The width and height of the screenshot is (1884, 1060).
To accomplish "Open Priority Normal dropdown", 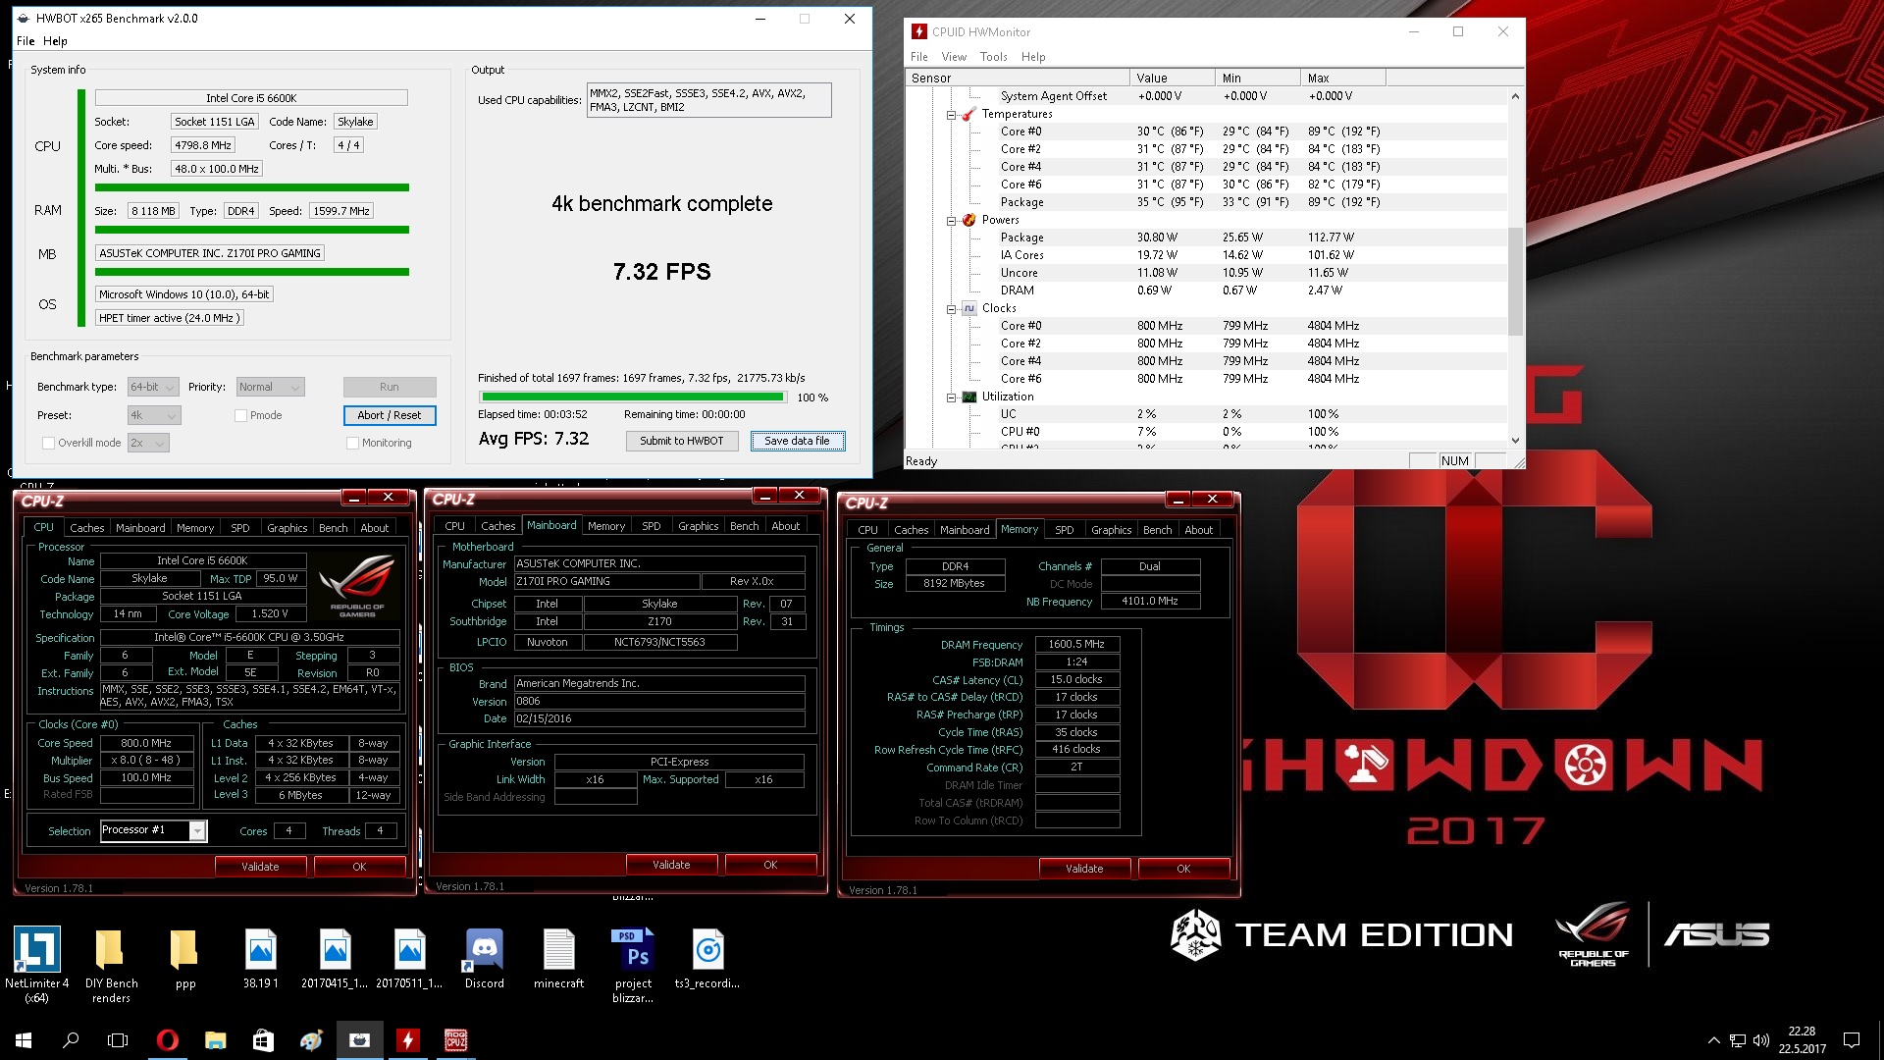I will tap(270, 387).
